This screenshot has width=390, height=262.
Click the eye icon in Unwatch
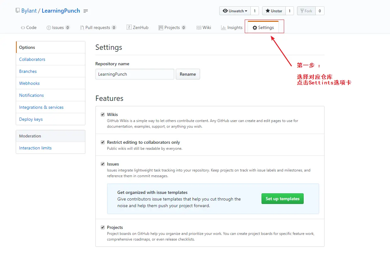(x=225, y=11)
